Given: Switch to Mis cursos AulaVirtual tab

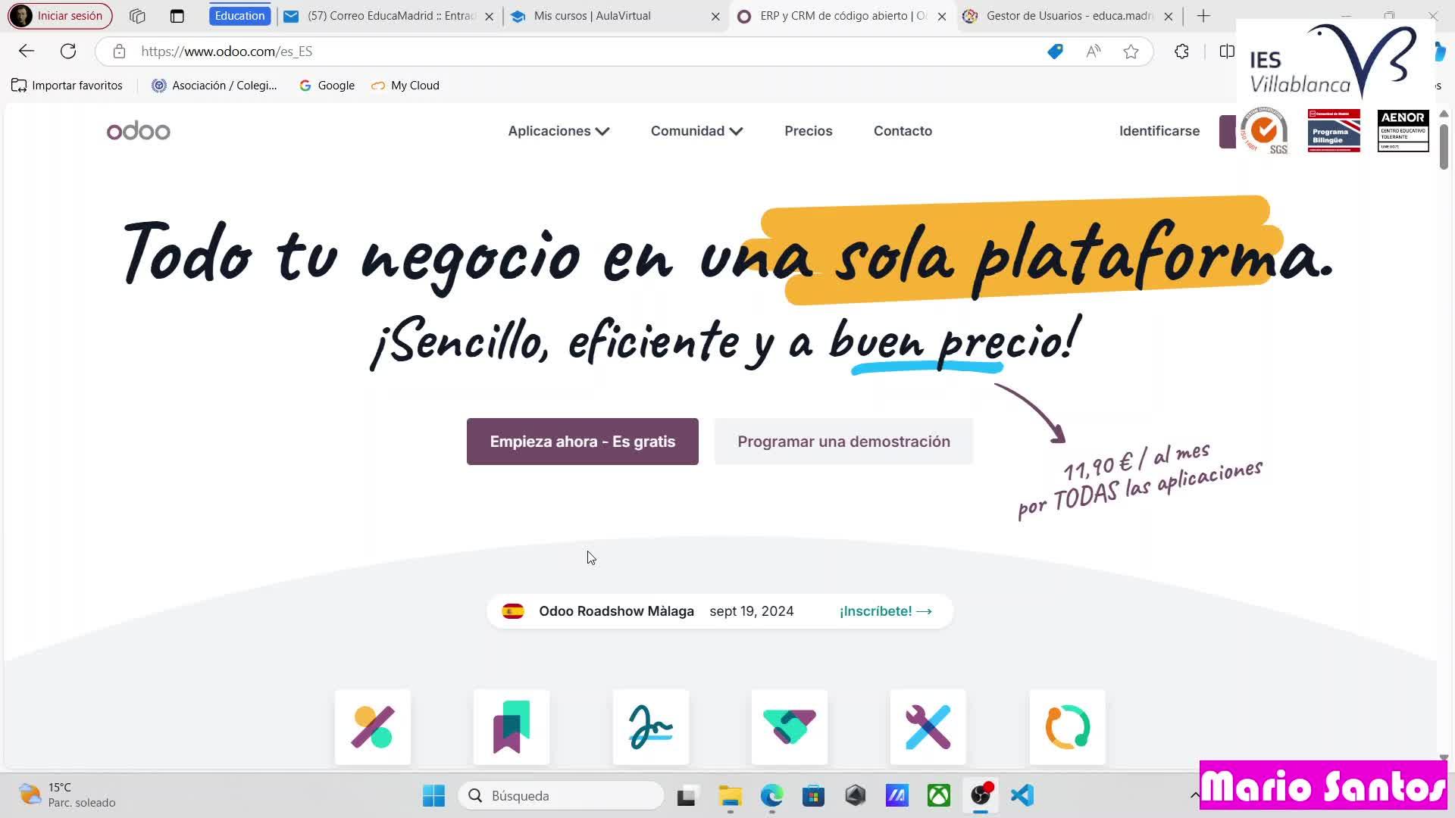Looking at the screenshot, I should [x=592, y=16].
